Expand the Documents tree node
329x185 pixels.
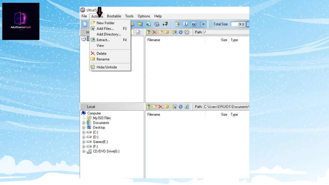pyautogui.click(x=84, y=123)
